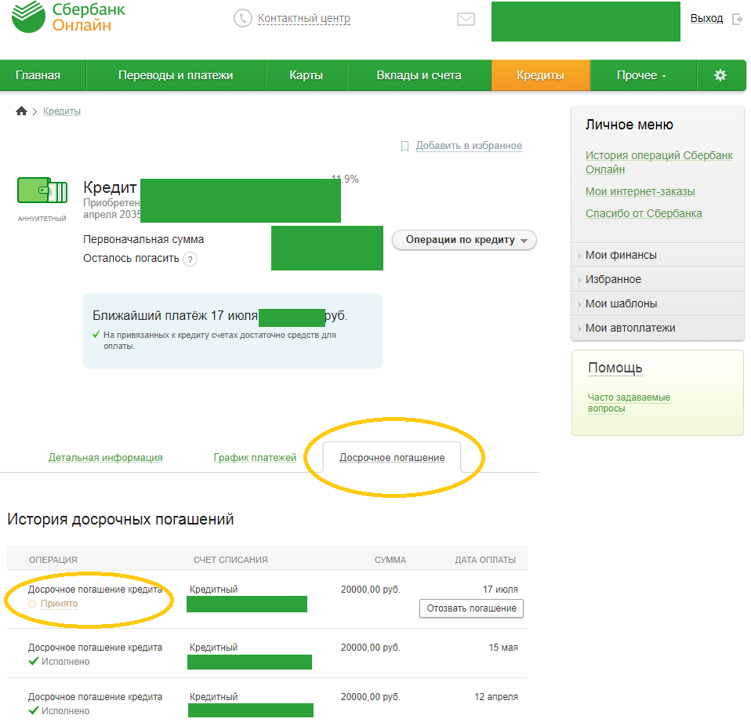
Task: Open the envelope messages icon
Action: click(466, 19)
